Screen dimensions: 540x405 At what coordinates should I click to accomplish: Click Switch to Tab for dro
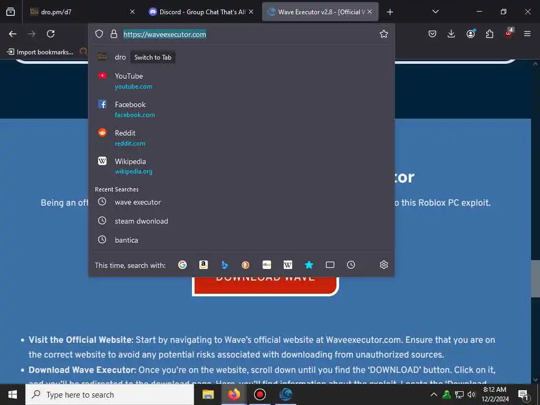click(152, 57)
